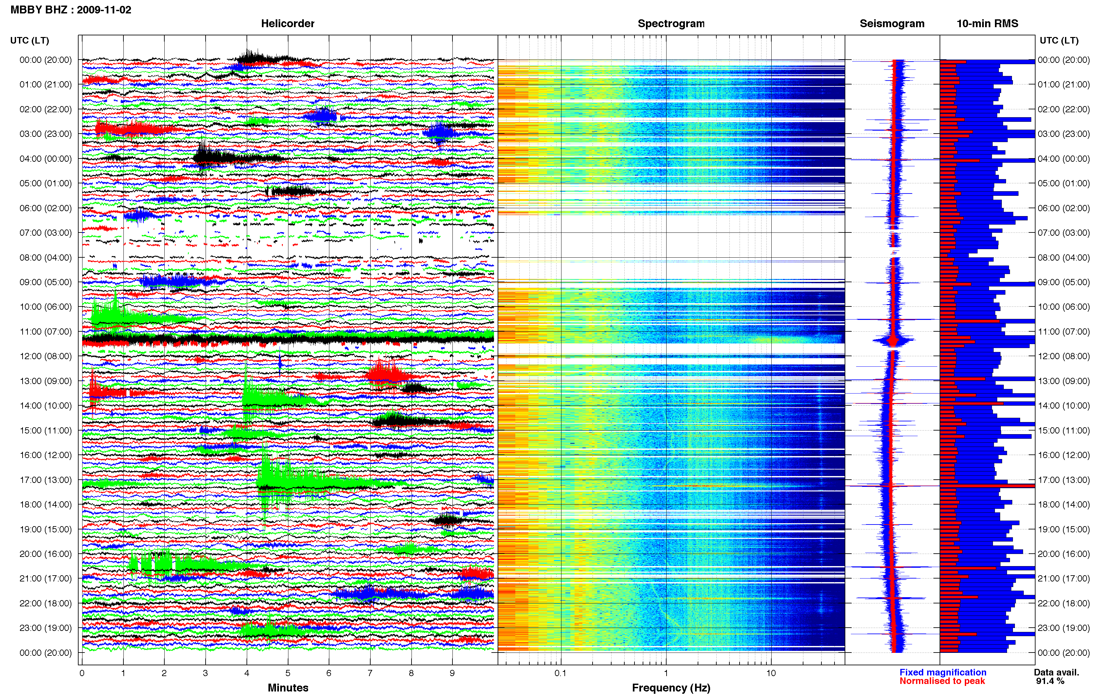
Task: Click the '5' tick on the Minutes axis
Action: pos(288,673)
